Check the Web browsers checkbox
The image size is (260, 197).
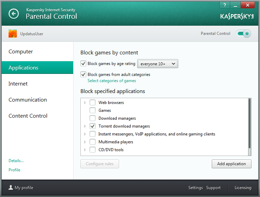[92, 103]
